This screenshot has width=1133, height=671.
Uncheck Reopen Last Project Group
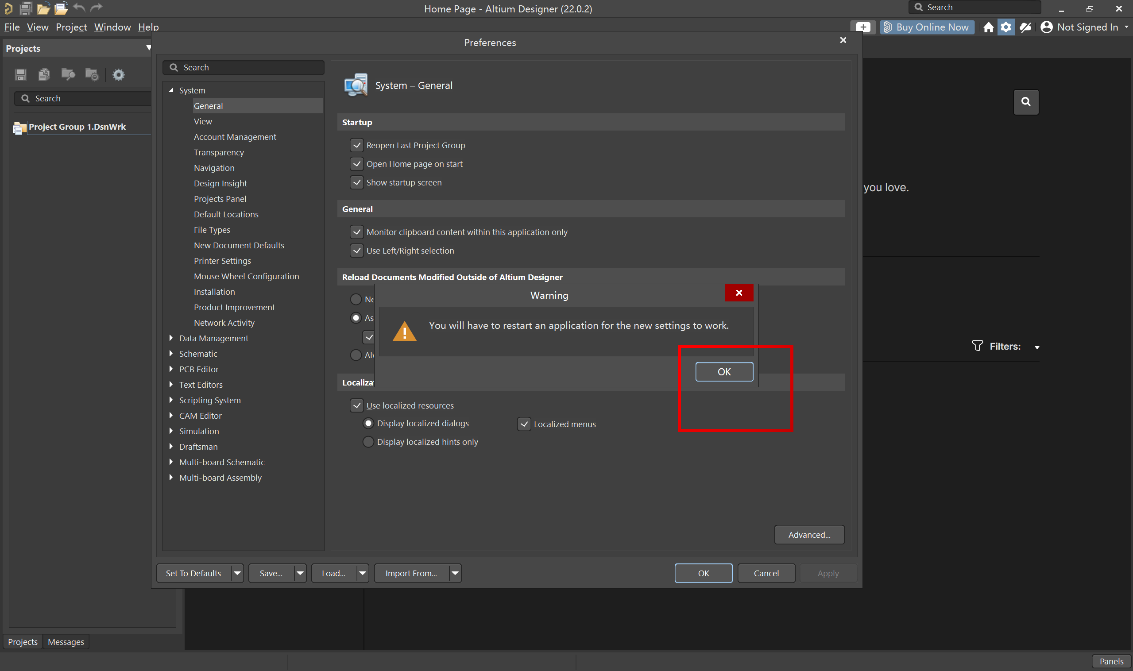356,145
